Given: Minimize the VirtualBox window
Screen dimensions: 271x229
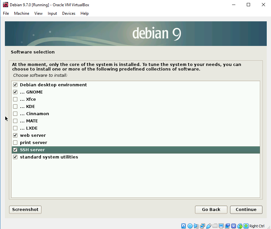Looking at the screenshot, I should point(234,5).
